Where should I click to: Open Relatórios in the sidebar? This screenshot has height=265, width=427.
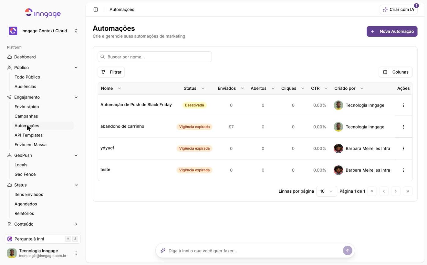tap(43, 213)
